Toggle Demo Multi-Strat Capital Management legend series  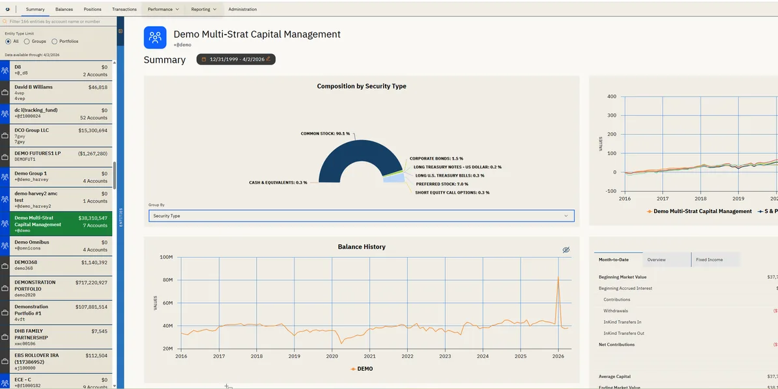(x=699, y=211)
